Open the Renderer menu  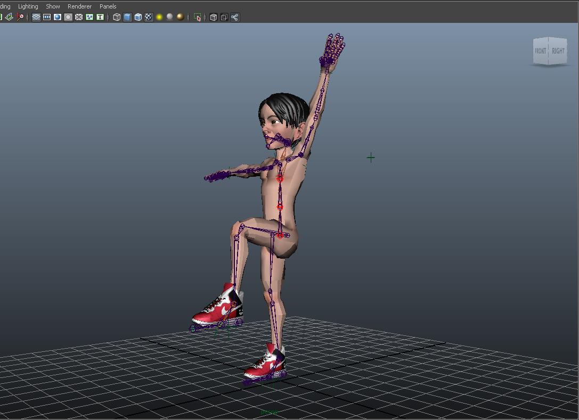pos(79,6)
